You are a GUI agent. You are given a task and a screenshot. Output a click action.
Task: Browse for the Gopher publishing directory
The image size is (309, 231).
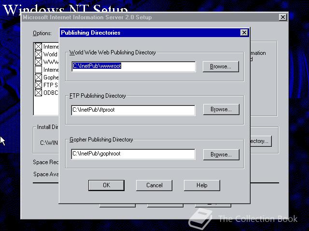[x=221, y=154]
